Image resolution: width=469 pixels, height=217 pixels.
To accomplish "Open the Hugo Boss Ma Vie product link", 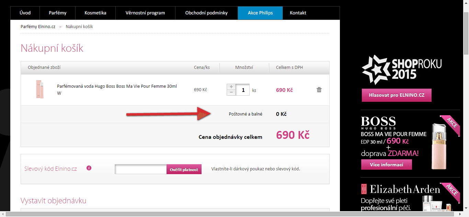I will 117,89.
